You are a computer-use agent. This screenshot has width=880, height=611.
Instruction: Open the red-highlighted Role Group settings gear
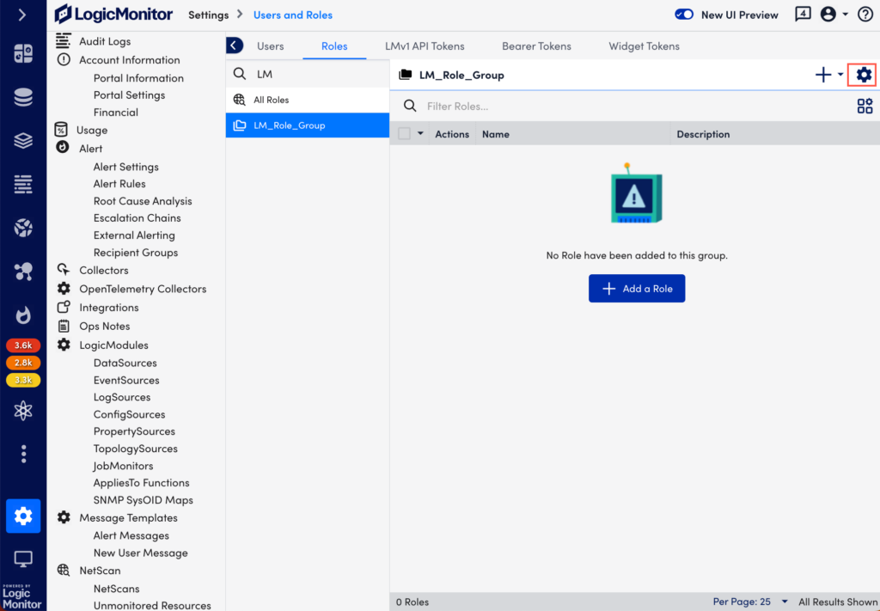pos(862,75)
